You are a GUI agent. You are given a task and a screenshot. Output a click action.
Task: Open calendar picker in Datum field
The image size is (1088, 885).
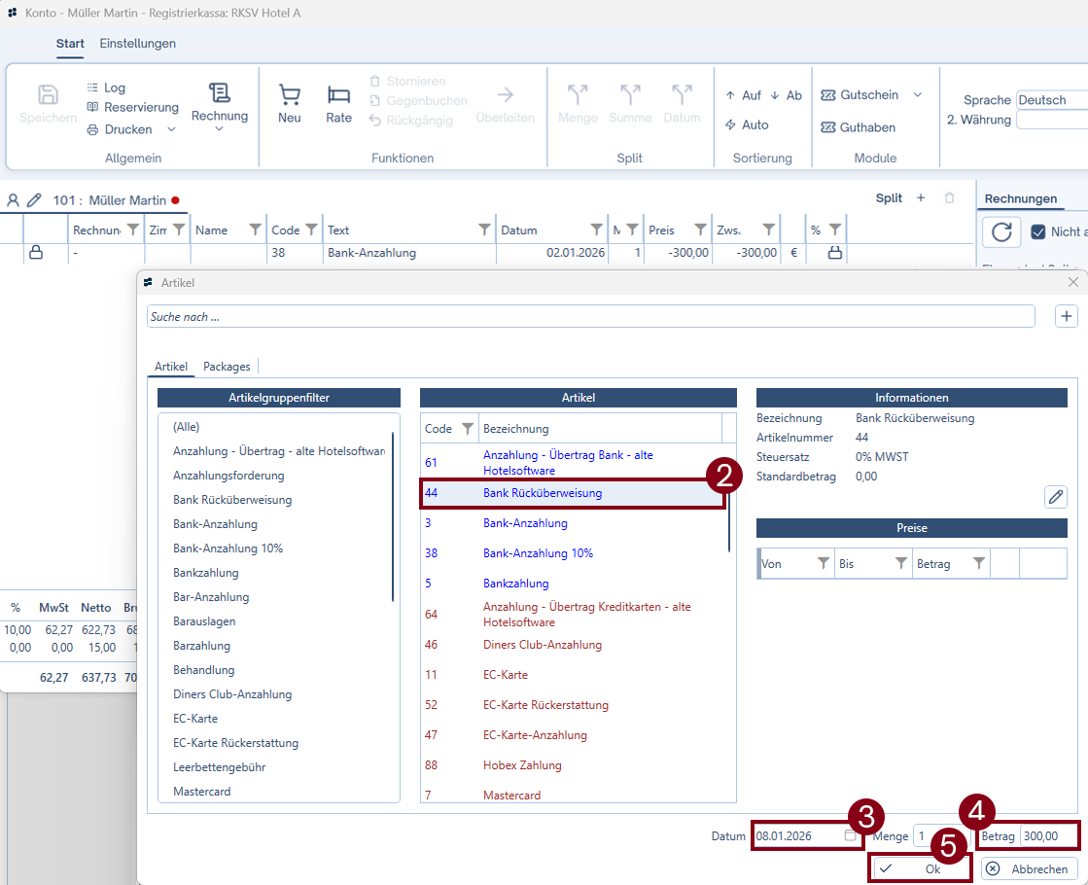(850, 835)
